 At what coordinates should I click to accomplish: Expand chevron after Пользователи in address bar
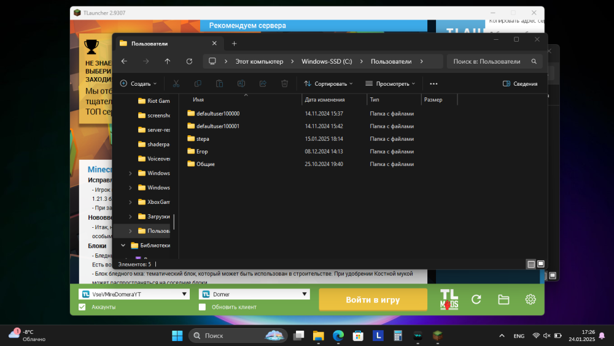point(421,61)
